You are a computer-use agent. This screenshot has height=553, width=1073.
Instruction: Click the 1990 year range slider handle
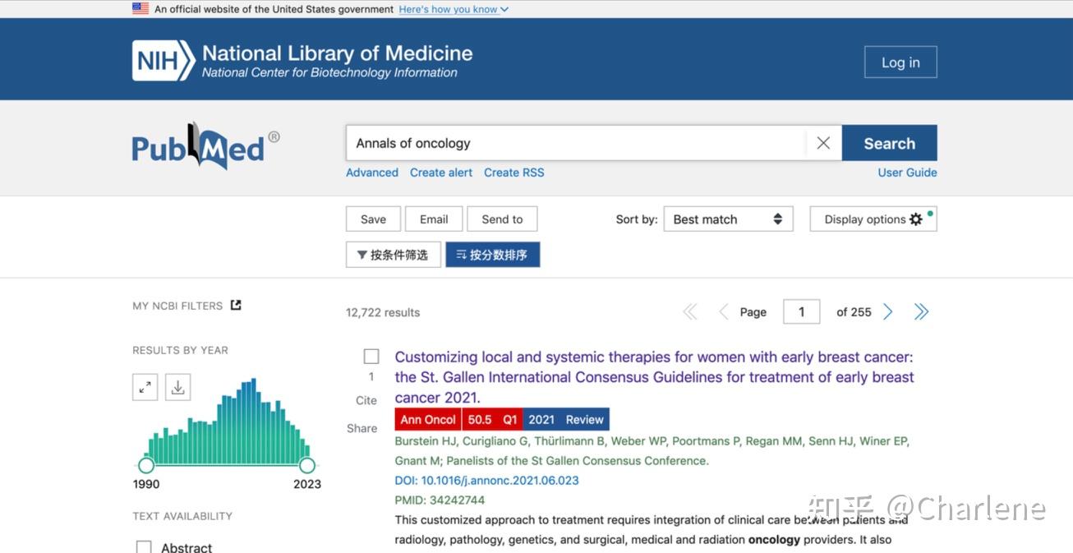146,465
